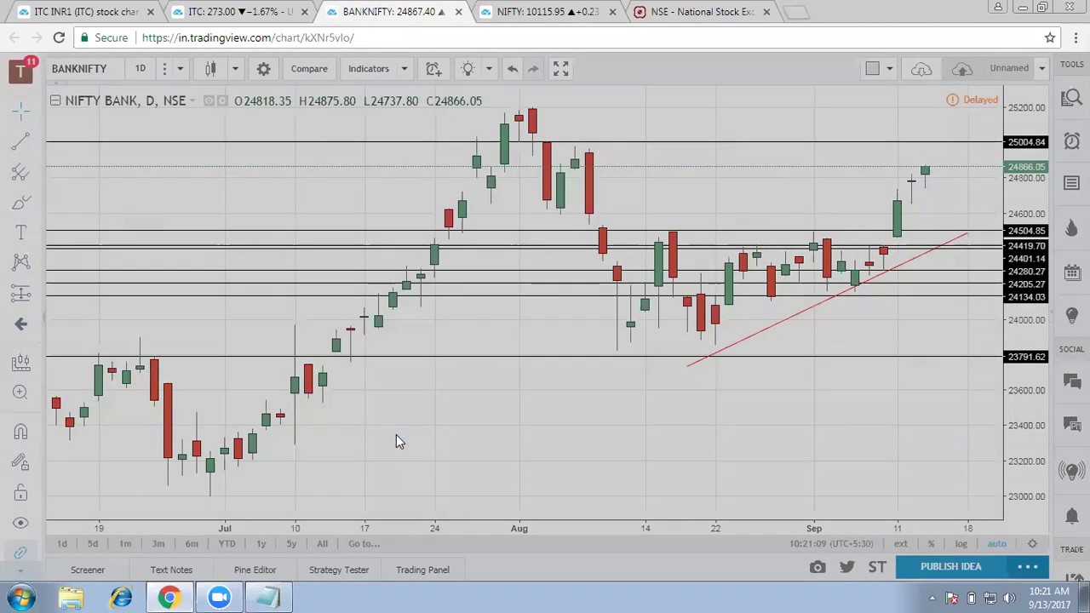Expand the ideas lightbulb dropdown arrow

(x=489, y=69)
